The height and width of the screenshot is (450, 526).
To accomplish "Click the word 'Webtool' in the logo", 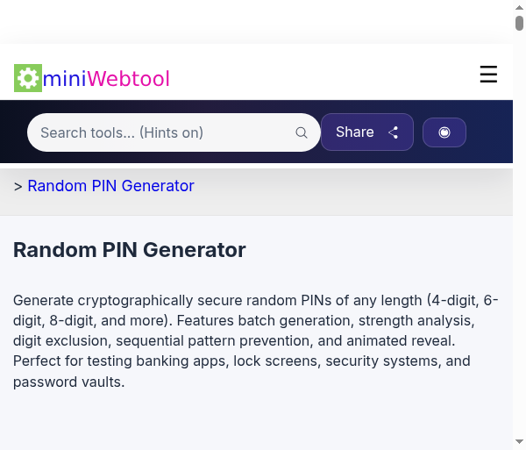I will coord(128,79).
